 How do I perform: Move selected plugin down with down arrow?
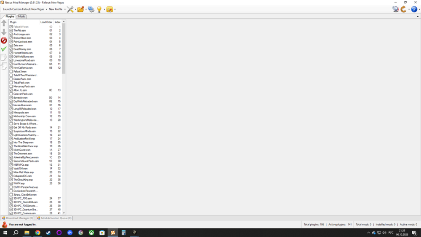(4, 32)
